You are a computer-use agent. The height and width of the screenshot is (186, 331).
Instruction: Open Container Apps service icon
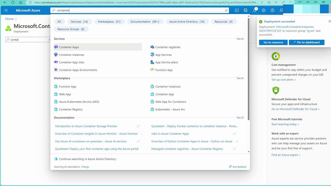[x=56, y=47]
